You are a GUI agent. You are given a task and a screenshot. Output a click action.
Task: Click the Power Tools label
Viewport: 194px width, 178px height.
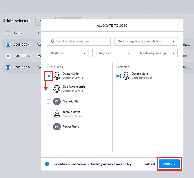point(71,127)
